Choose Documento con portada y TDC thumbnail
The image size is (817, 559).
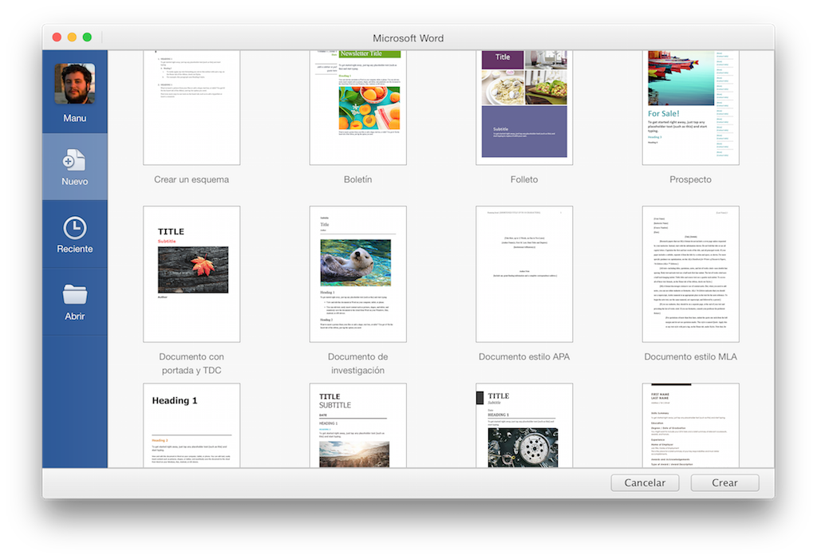[x=191, y=274]
